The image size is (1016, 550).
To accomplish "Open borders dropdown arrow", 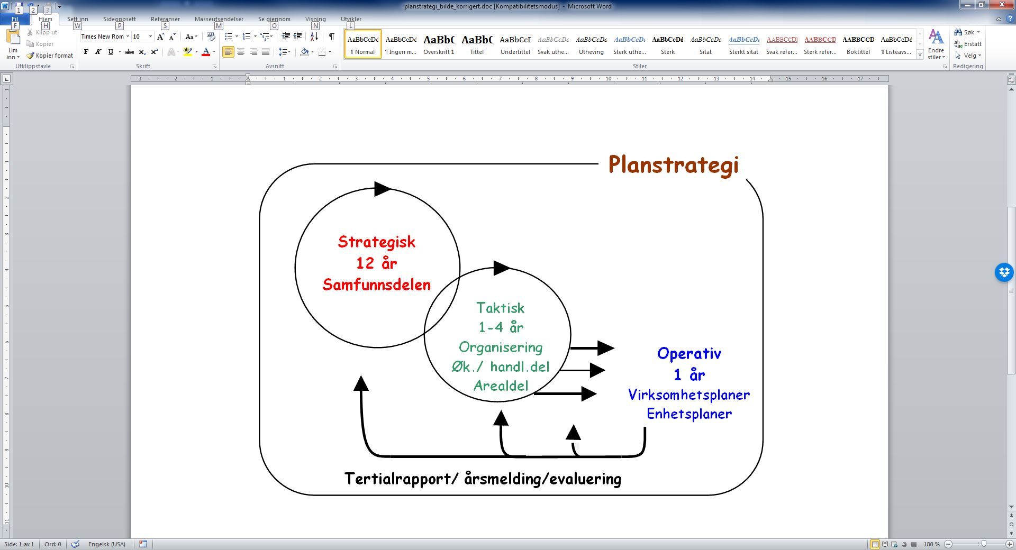I will click(330, 52).
